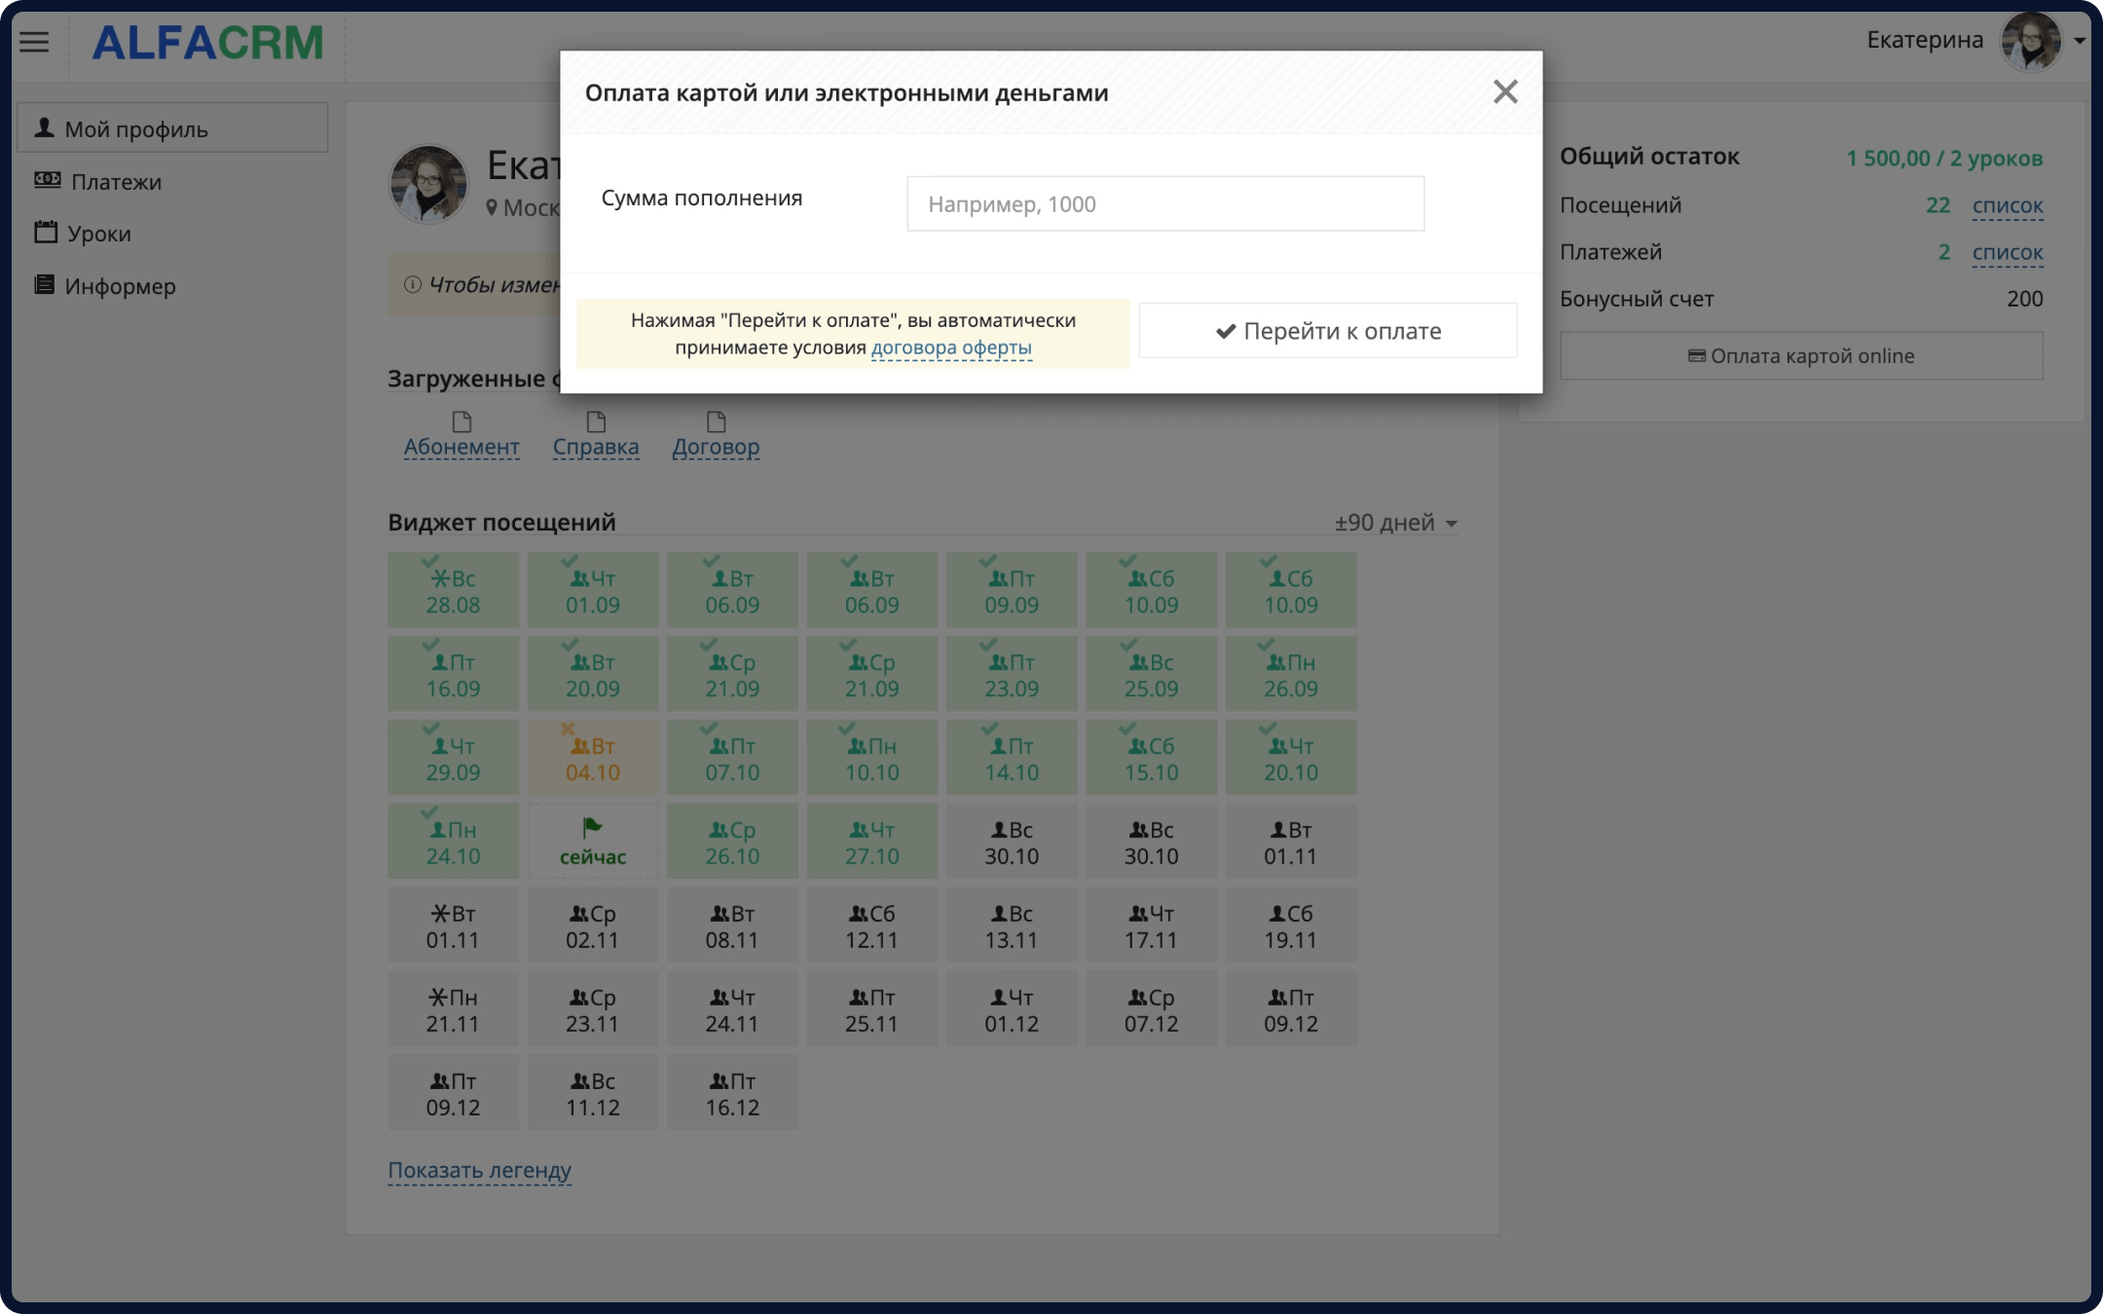Screen dimensions: 2103x1314
Task: Click the Общий остаток amount value
Action: (1943, 158)
